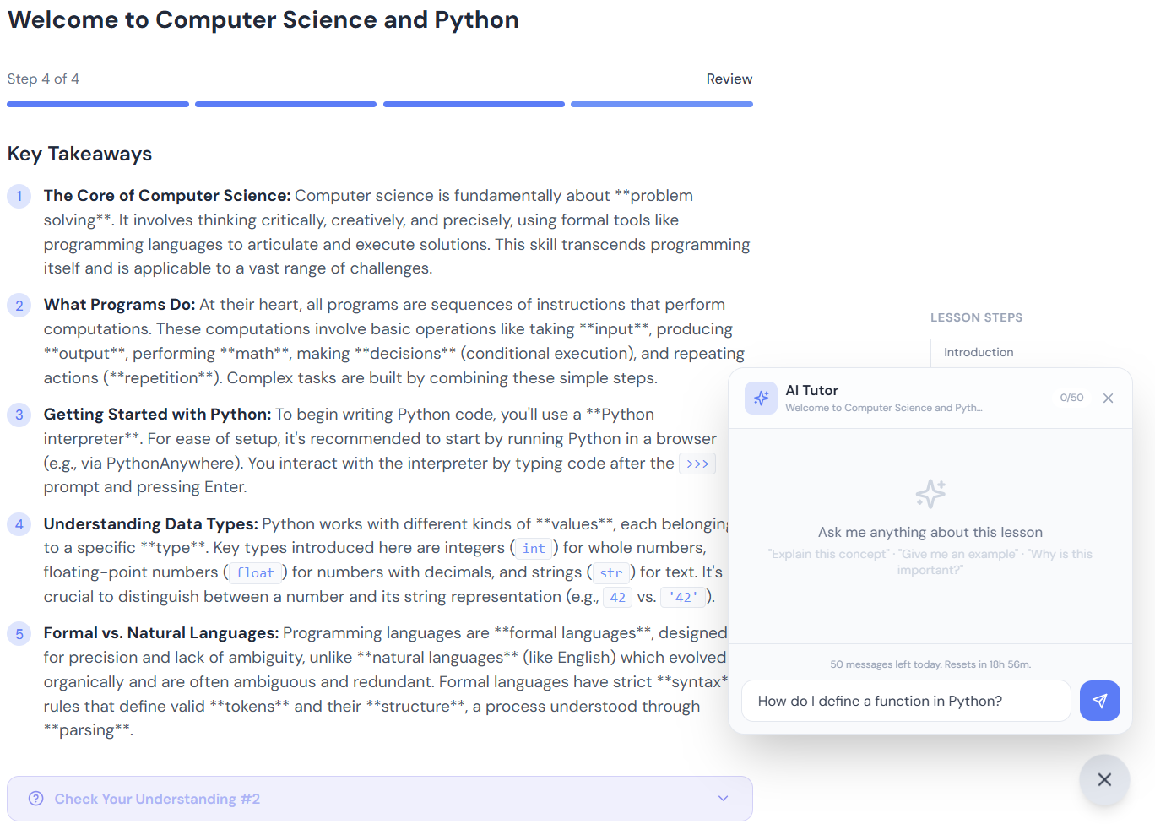Image resolution: width=1155 pixels, height=824 pixels.
Task: Jump to third progress bar segment
Action: point(474,105)
